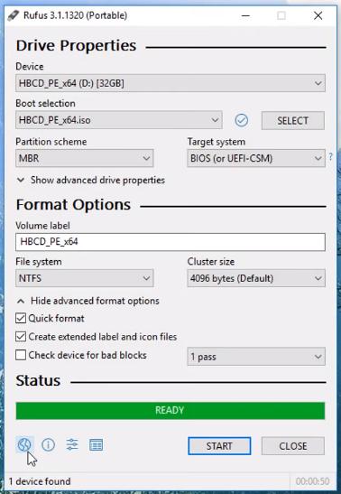The image size is (341, 494).
Task: Expand Show advanced drive properties
Action: tap(90, 181)
